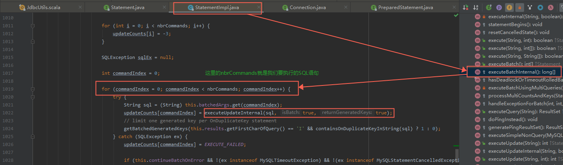Viewport: 563px width, 165px height.
Task: Click line number 1017 in gutter
Action: coord(7,73)
